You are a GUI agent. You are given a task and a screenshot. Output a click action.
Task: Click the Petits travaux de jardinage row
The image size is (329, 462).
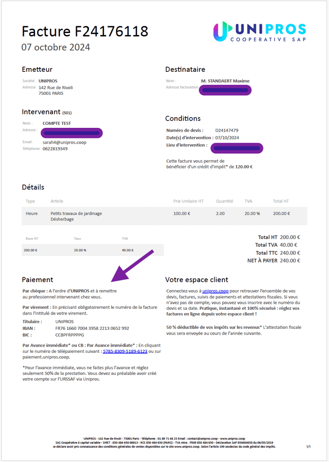pyautogui.click(x=164, y=216)
